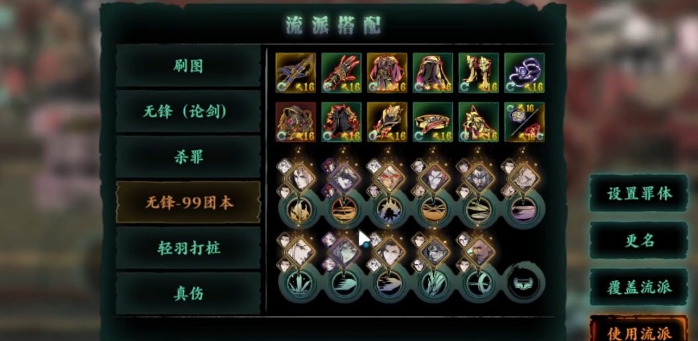Image resolution: width=698 pixels, height=341 pixels.
Task: Switch to the 无锋（论剑） preset
Action: coord(188,111)
